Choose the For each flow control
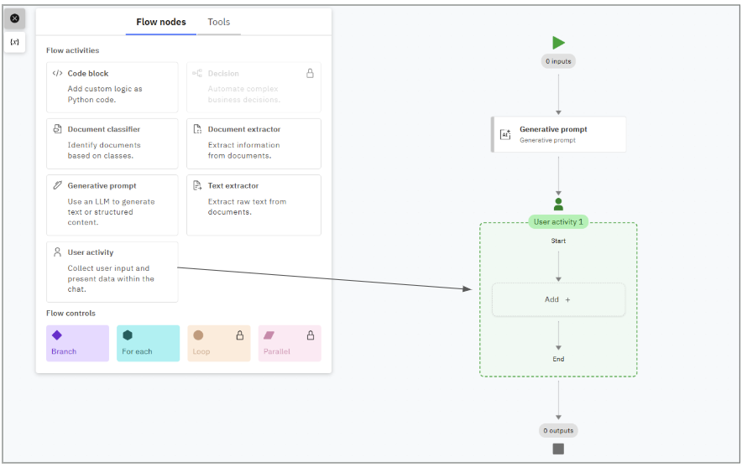 click(148, 344)
